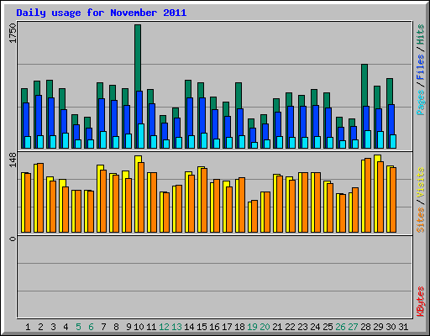Image resolution: width=430 pixels, height=336 pixels.
Task: Click green weekend day label 26
Action: tap(340, 327)
